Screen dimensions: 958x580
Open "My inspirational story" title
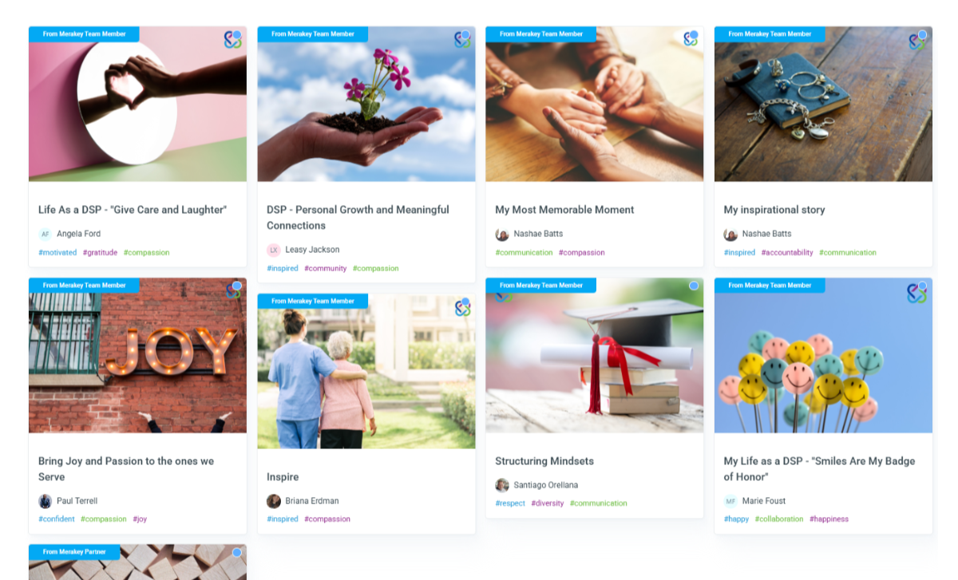(774, 210)
